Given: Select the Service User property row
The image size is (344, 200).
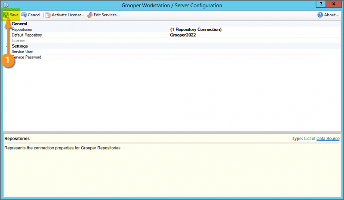Looking at the screenshot, I should [172, 52].
